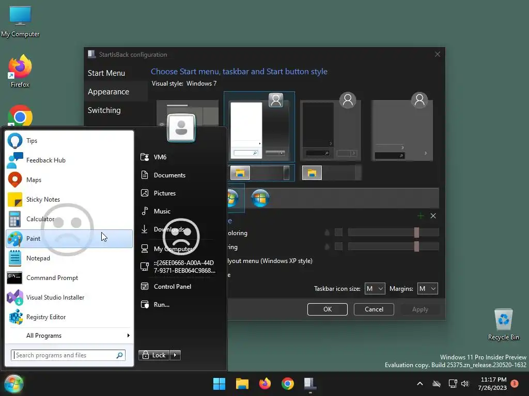Click the Windows 7 orb Start button
The height and width of the screenshot is (396, 529).
pyautogui.click(x=14, y=384)
